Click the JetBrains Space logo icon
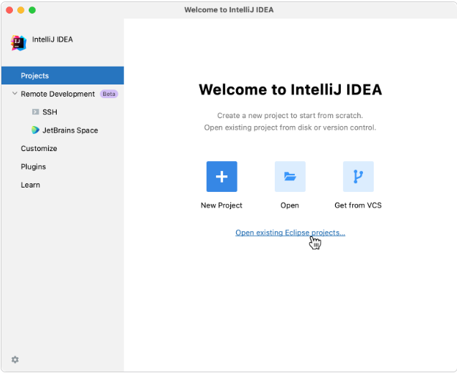457x373 pixels. pos(35,130)
